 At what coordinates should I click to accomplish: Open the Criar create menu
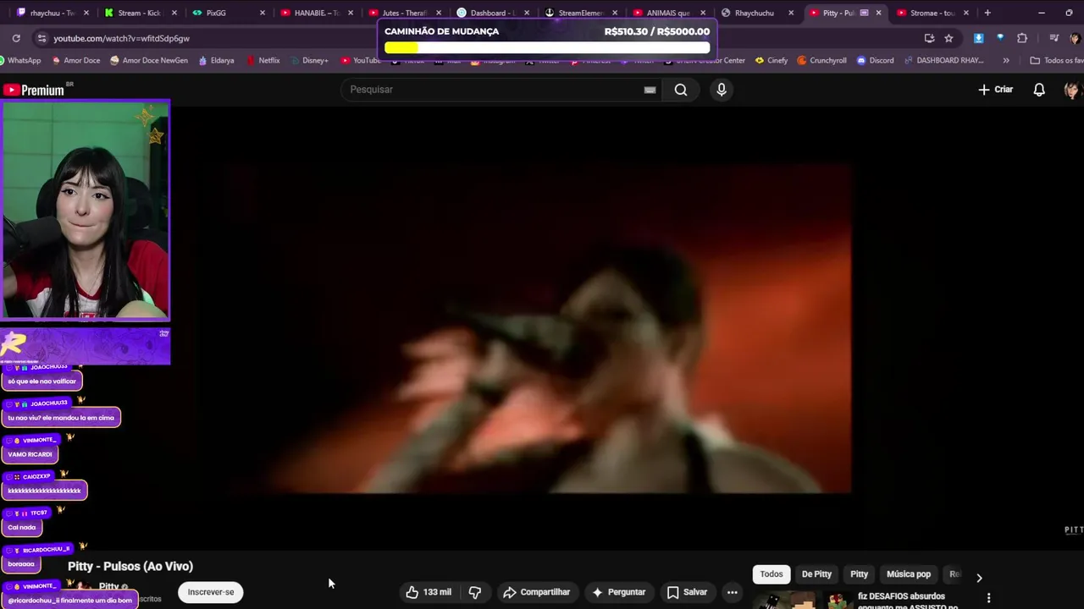(996, 90)
